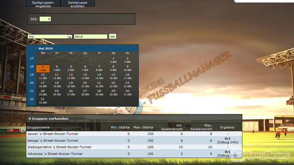Image resolution: width=294 pixels, height=165 pixels.
Task: Select calendar day 1 (2.SEb)
Action: pyautogui.click(x=113, y=60)
